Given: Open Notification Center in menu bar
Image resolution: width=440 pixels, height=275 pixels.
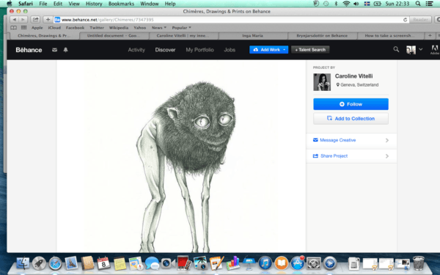Looking at the screenshot, I should coord(429,4).
